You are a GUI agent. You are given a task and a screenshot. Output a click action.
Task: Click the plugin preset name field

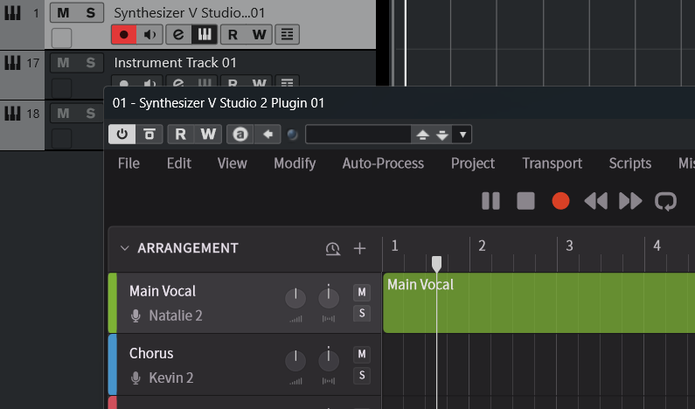click(358, 135)
